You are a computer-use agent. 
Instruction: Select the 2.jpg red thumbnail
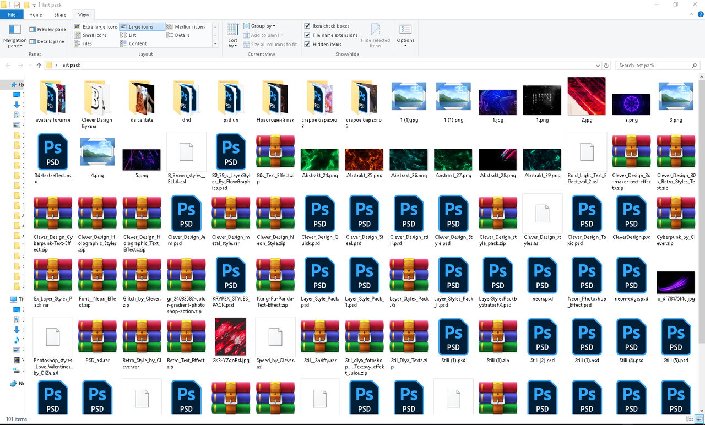click(587, 101)
